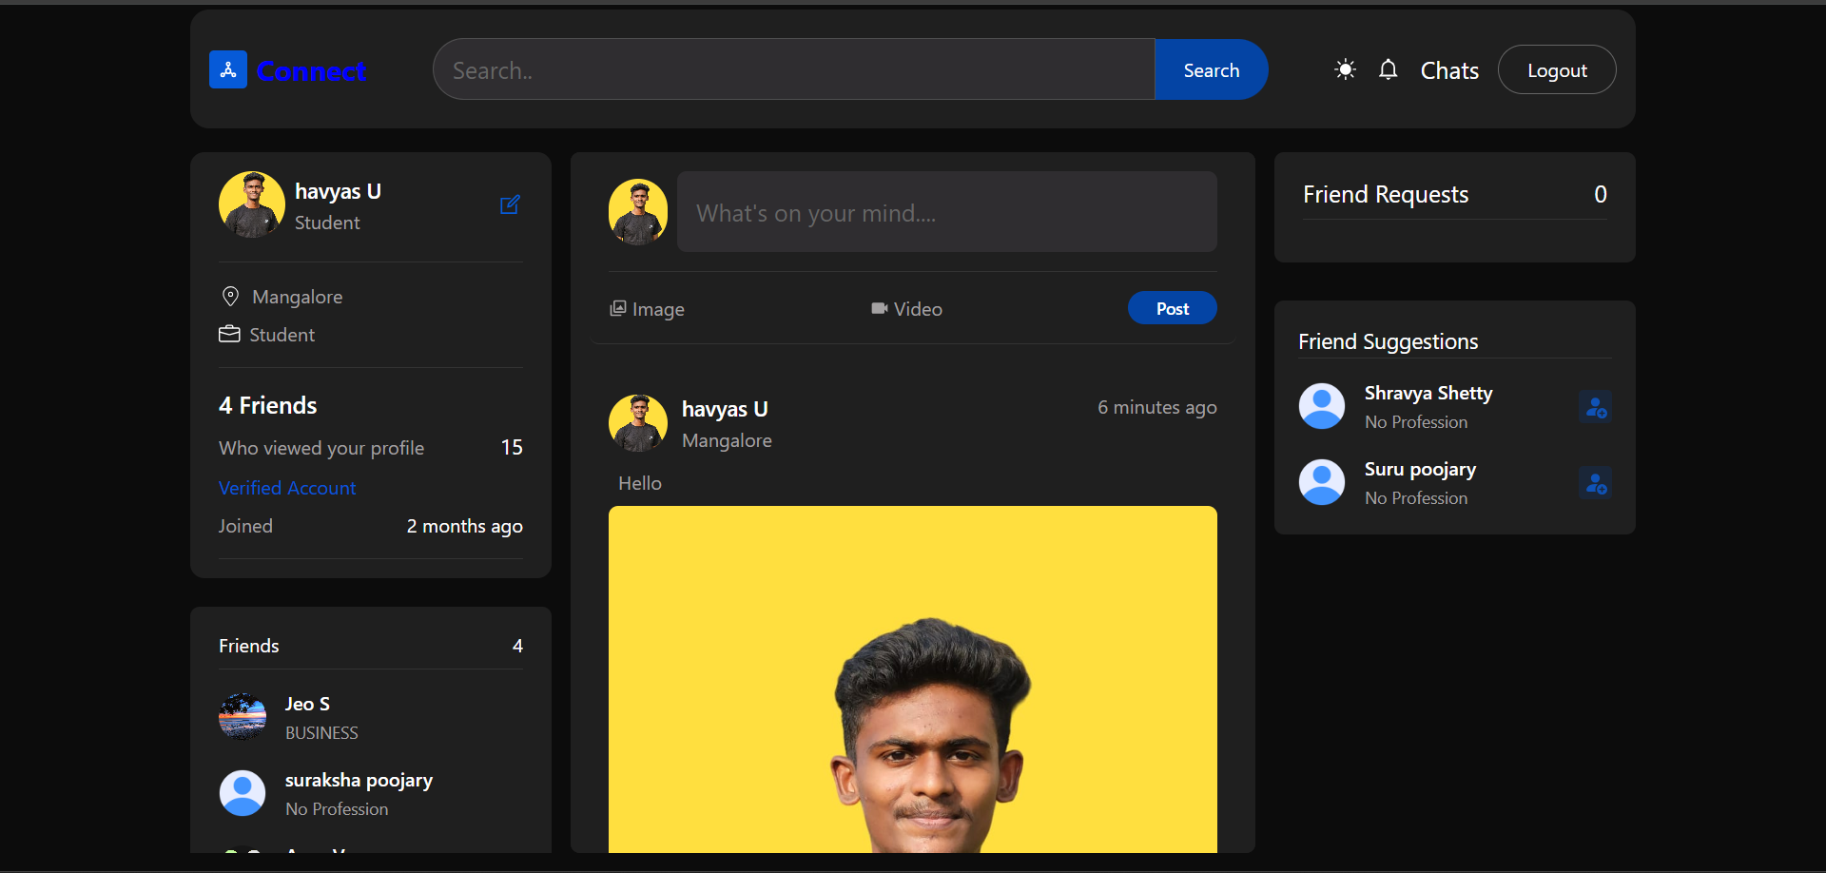The height and width of the screenshot is (873, 1826).
Task: Attach a Video to the post
Action: 906,309
